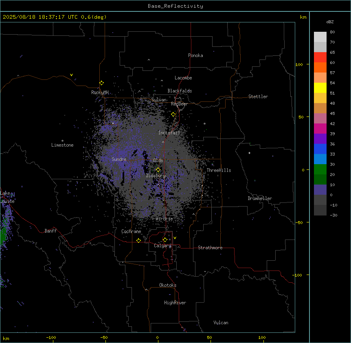Select the Drumheller label

click(260, 198)
